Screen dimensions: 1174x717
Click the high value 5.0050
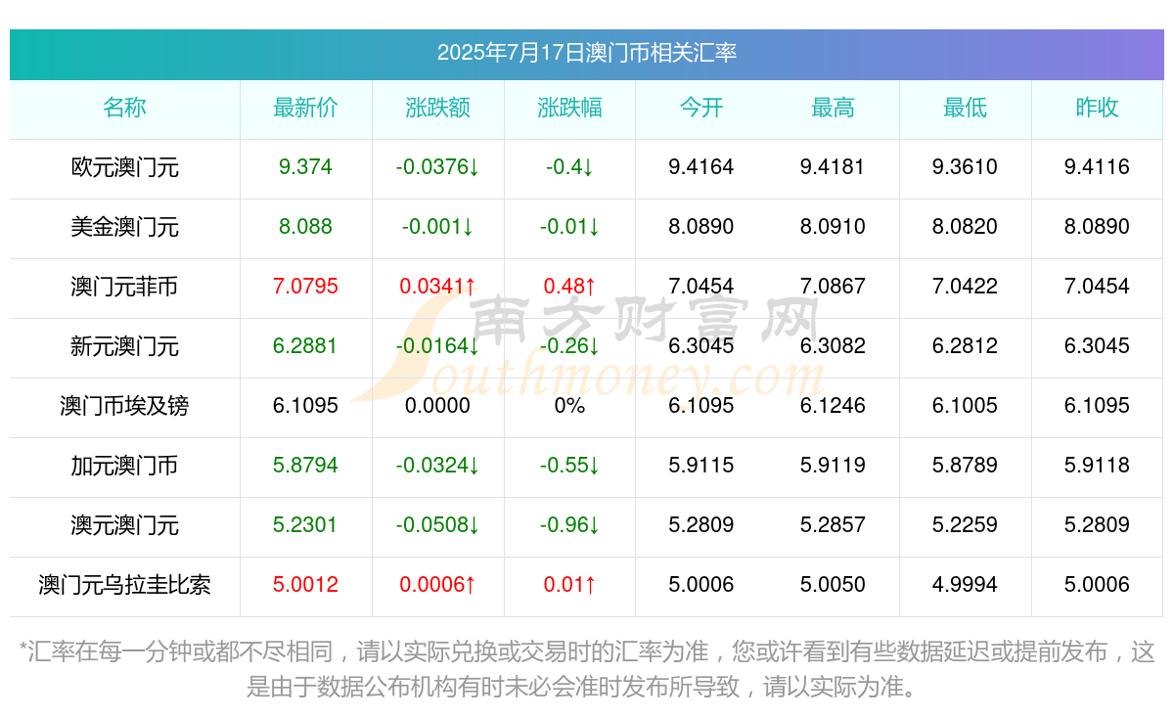pyautogui.click(x=834, y=585)
